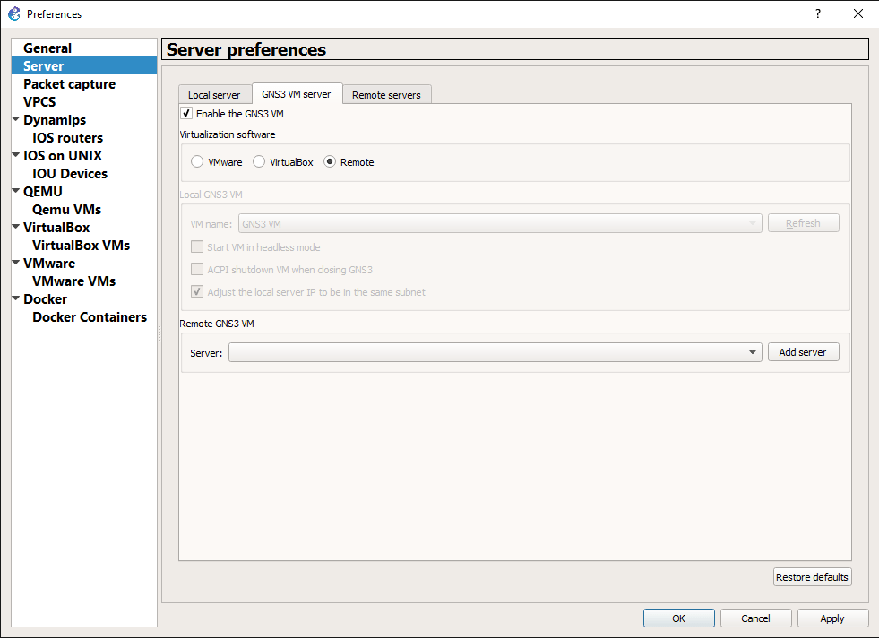
Task: Toggle Adjust the local server IP checkbox
Action: [197, 291]
